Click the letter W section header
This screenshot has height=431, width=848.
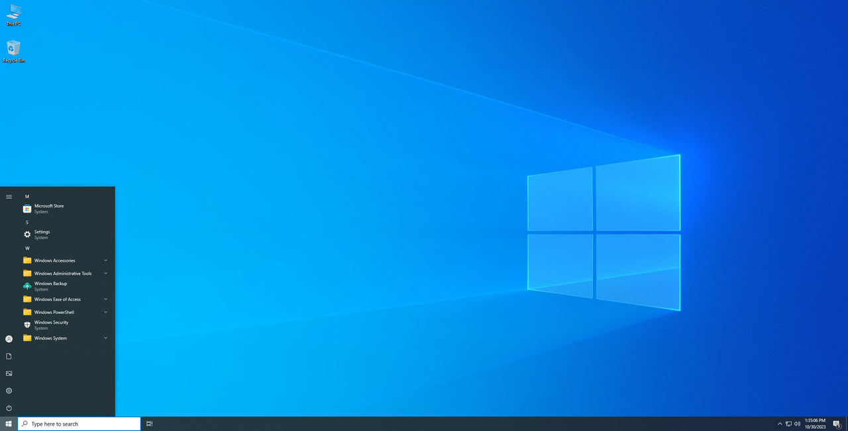pos(27,248)
